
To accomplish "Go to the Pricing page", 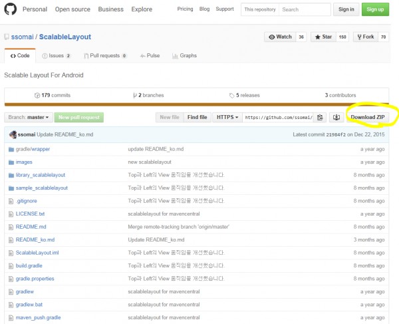I will pos(185,9).
